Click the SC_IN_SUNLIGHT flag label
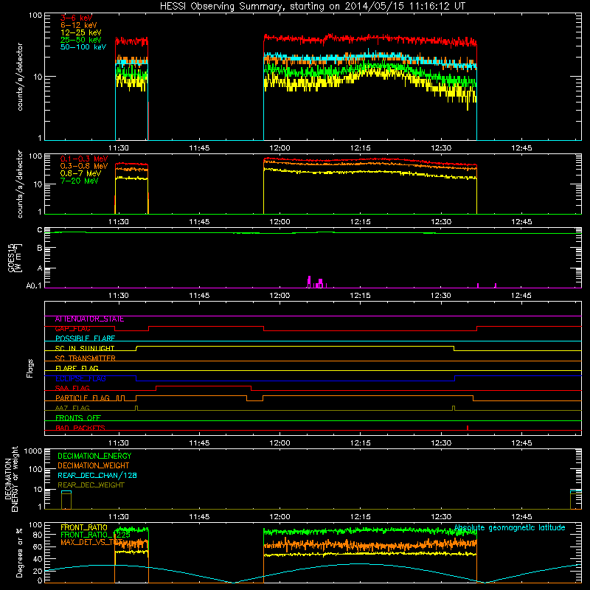The image size is (590, 590). 85,348
